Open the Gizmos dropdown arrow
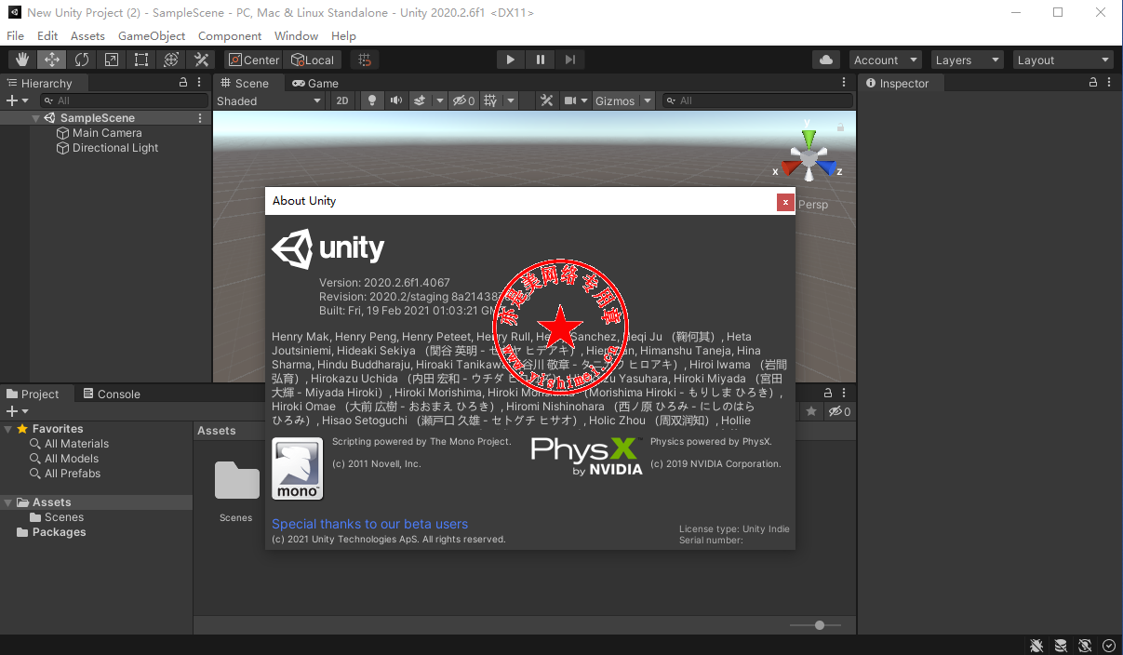Viewport: 1123px width, 655px height. 648,100
